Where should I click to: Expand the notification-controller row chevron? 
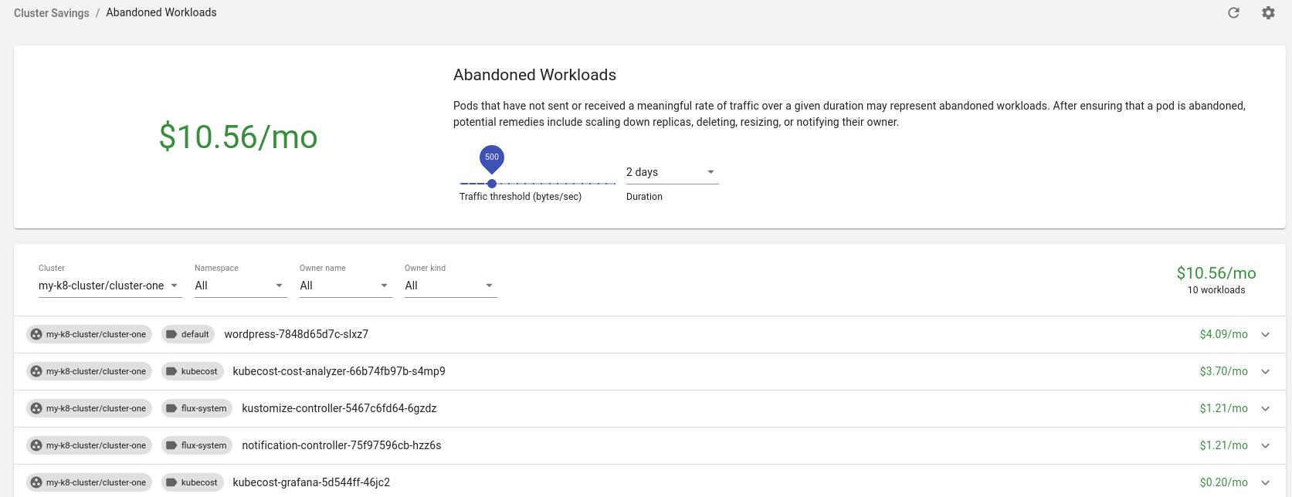click(x=1265, y=445)
